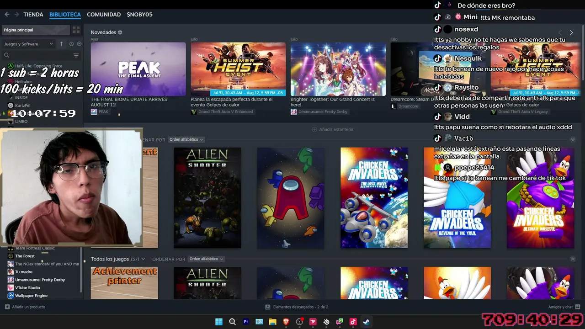Open Adobe Premiere Pro from taskbar
Image resolution: width=585 pixels, height=329 pixels.
coord(246,322)
